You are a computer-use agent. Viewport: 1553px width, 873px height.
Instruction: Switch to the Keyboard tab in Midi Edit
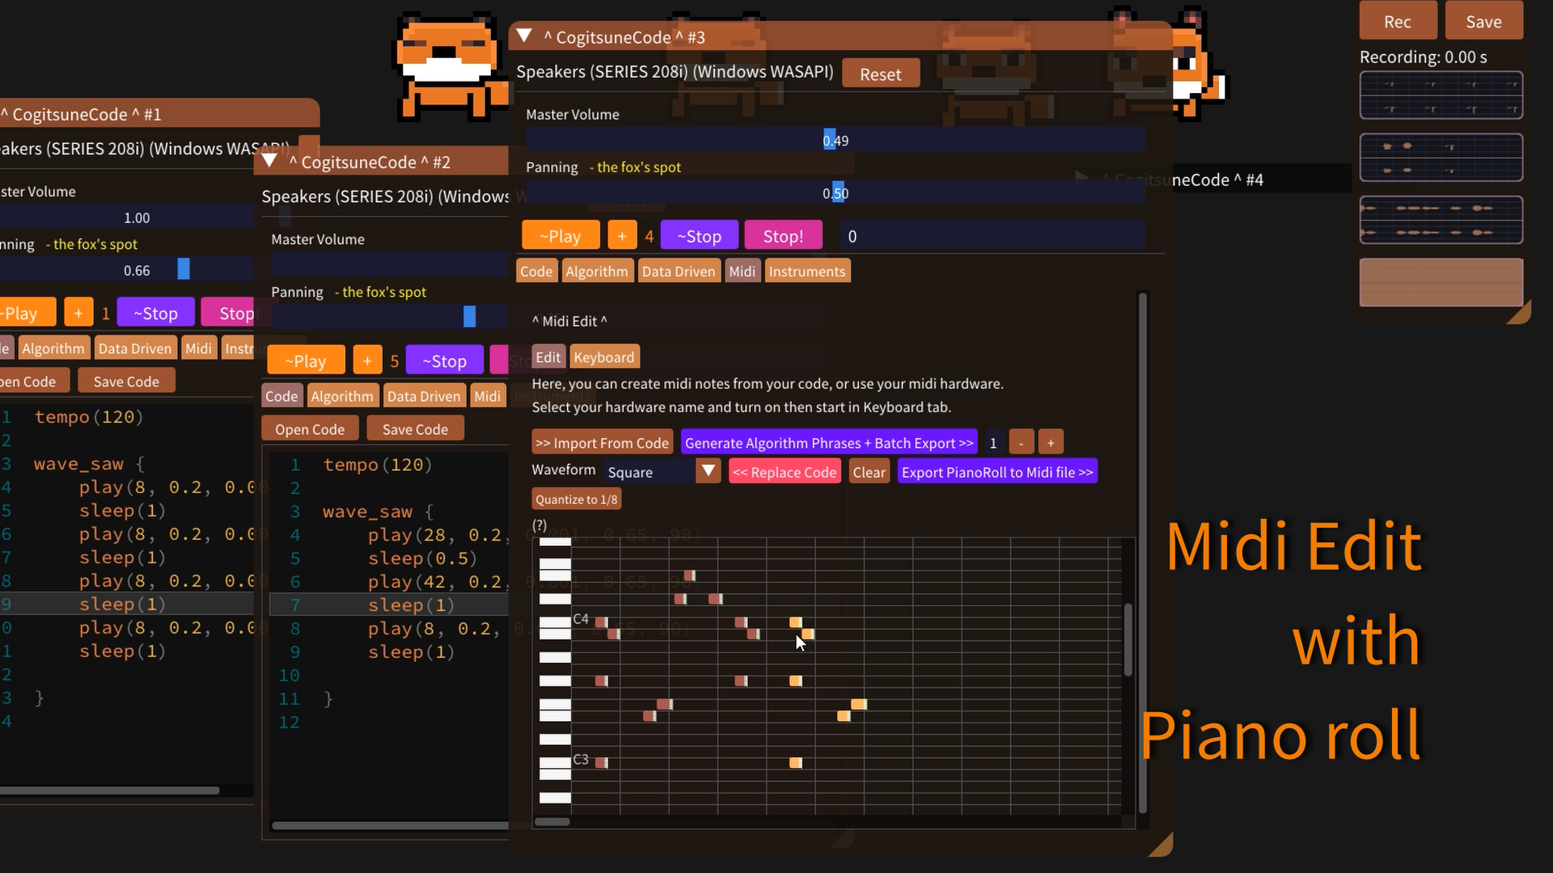[x=603, y=356]
